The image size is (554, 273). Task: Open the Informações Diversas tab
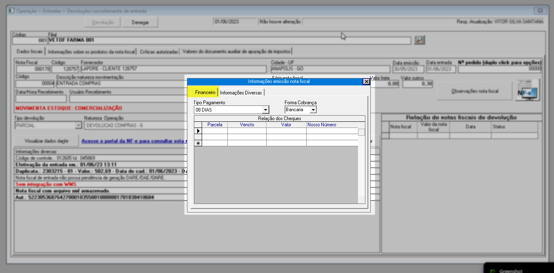coord(241,92)
